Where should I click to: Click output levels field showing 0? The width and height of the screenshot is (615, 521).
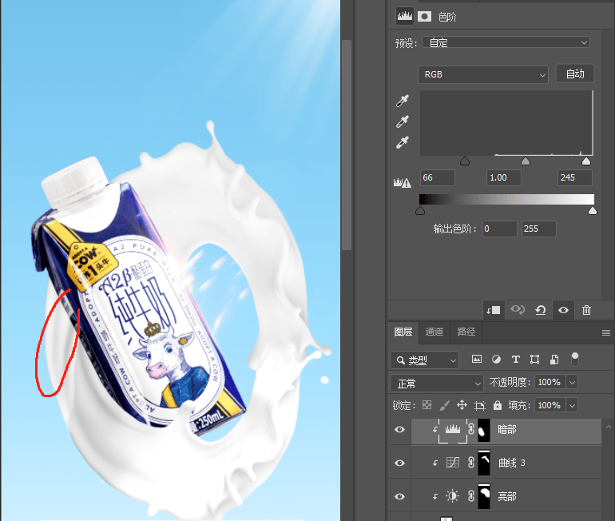coord(500,229)
